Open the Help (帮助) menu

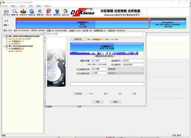coord(48,6)
